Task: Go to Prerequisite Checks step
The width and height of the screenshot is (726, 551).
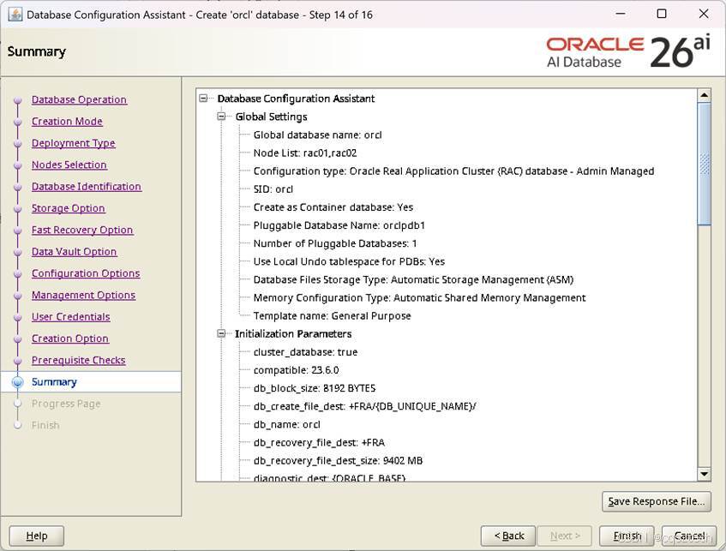Action: pos(79,360)
